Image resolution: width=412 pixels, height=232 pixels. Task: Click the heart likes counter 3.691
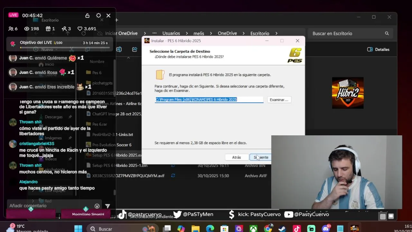(x=87, y=29)
